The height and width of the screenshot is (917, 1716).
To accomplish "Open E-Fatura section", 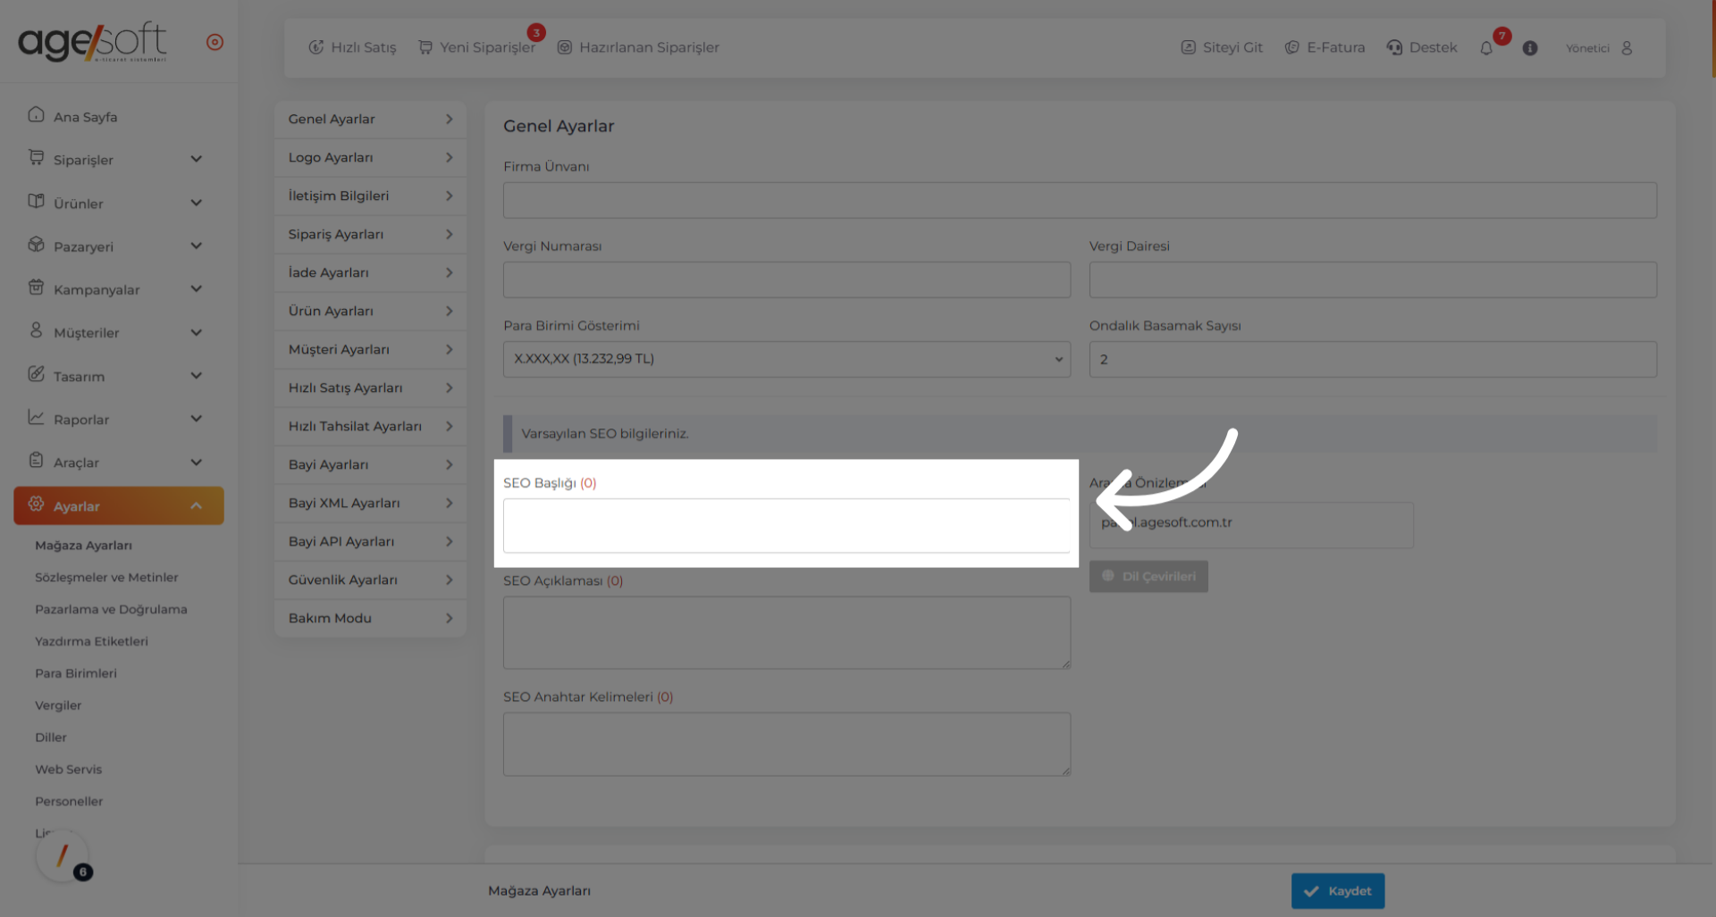I will (x=1325, y=47).
